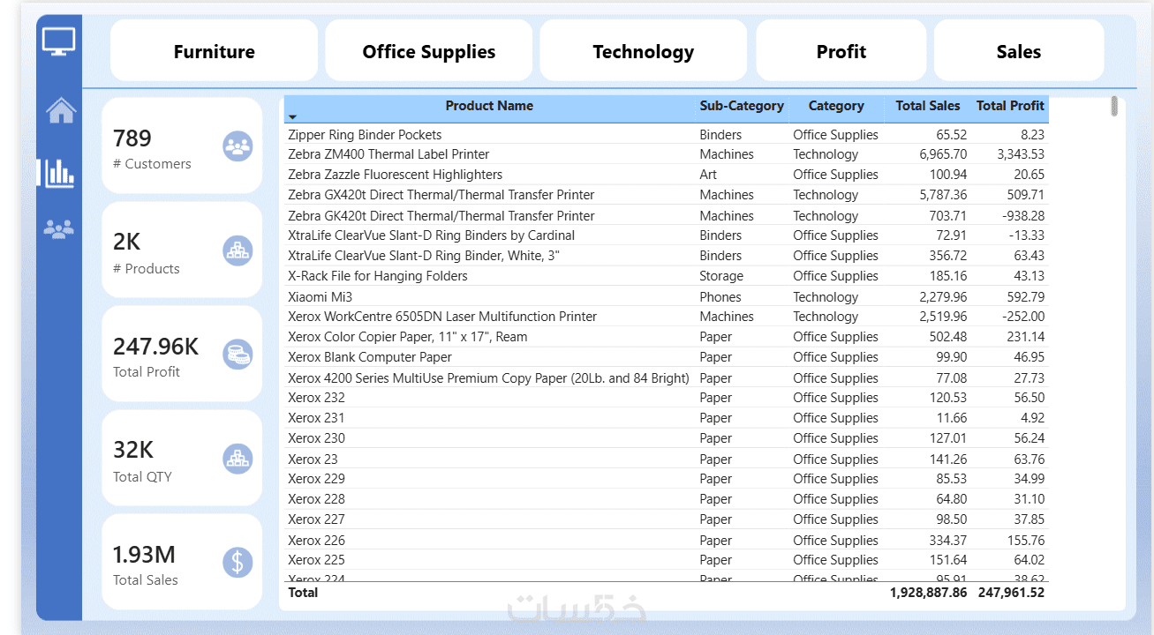Open the customers page icon in the sidebar
1154x635 pixels.
coord(59,229)
